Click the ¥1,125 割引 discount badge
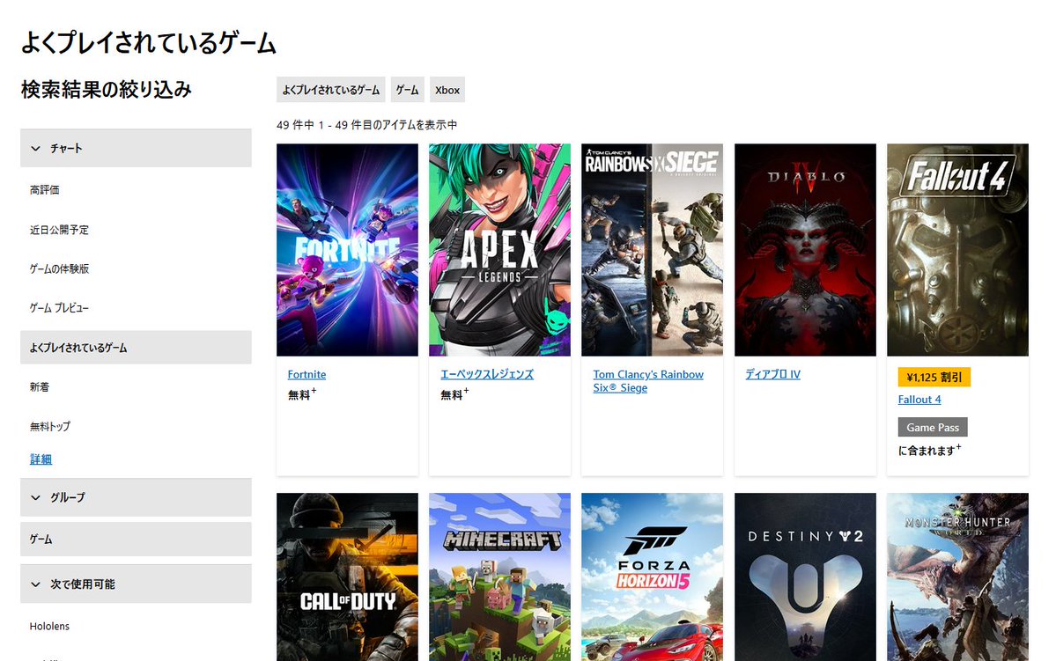Image resolution: width=1056 pixels, height=661 pixels. [934, 377]
